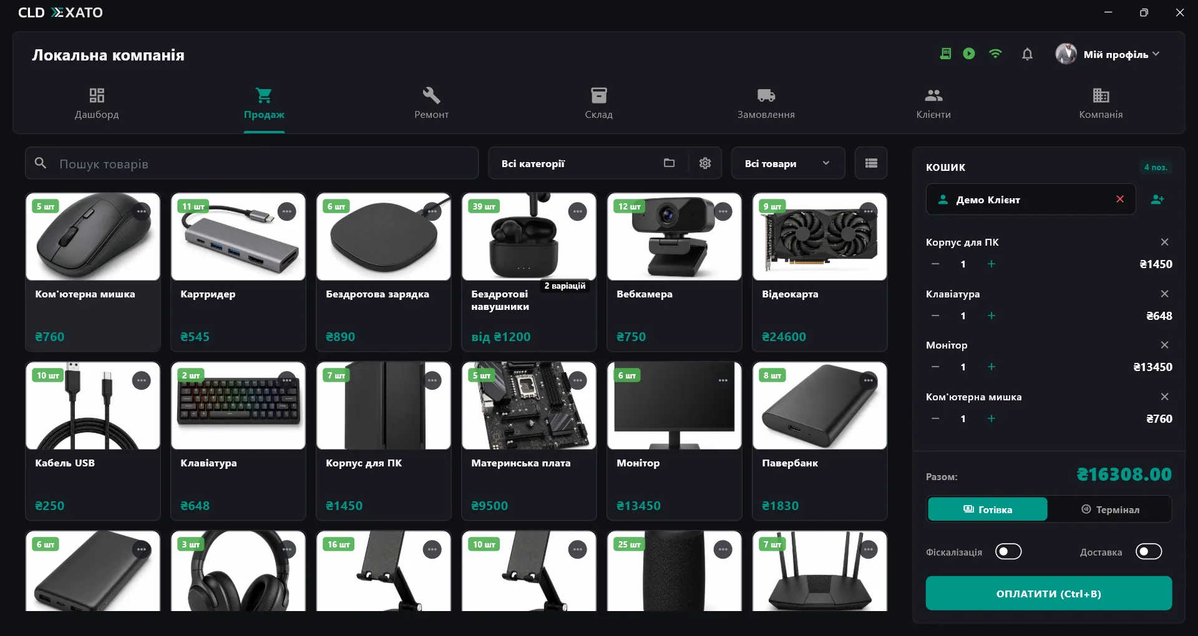The height and width of the screenshot is (636, 1198).
Task: Enable the Доставка switch
Action: coord(1149,552)
